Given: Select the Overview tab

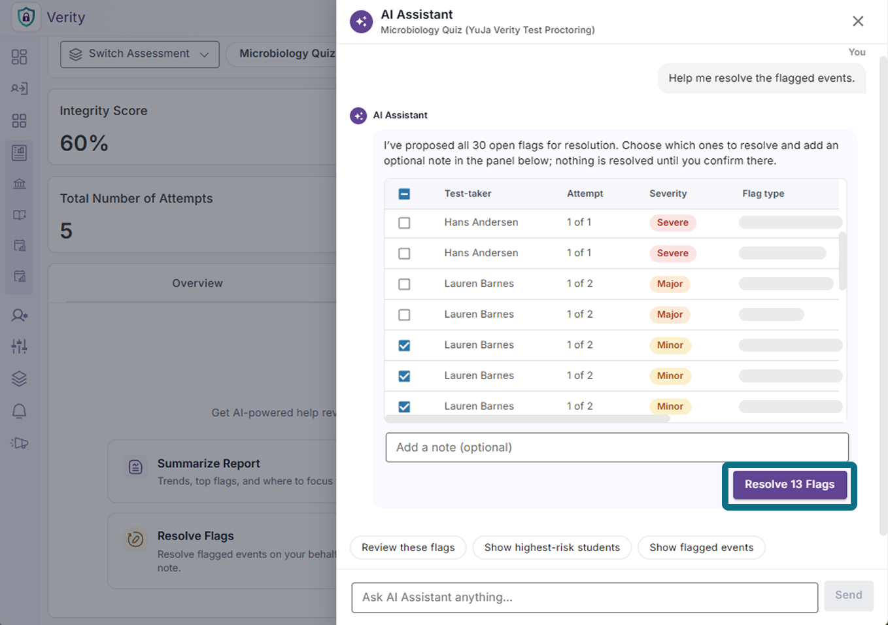Looking at the screenshot, I should (197, 283).
